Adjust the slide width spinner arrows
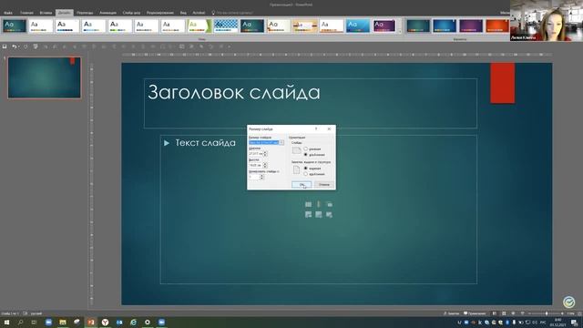 click(265, 154)
